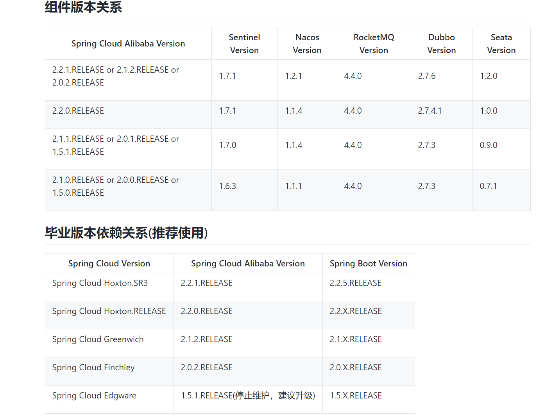Click the 2.2.5.RELEASE Spring Boot cell
This screenshot has height=416, width=546.
click(355, 283)
